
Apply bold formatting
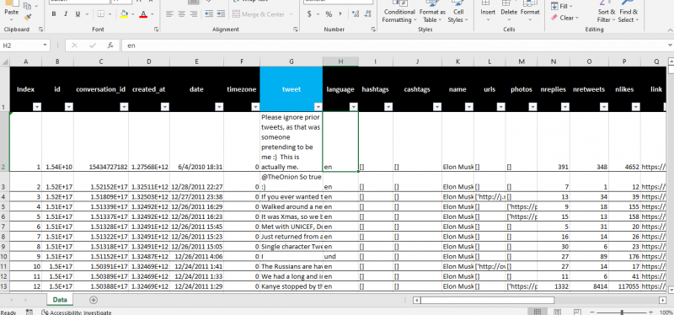[54, 14]
